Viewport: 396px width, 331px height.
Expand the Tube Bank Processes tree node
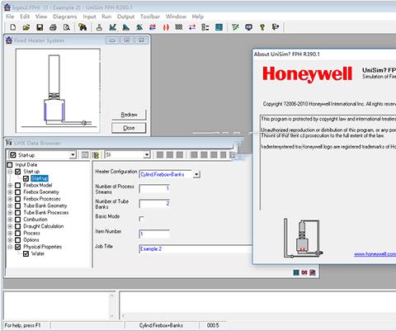pos(10,212)
